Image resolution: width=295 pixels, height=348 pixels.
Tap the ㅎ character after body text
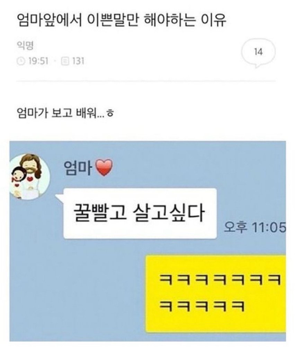click(110, 113)
